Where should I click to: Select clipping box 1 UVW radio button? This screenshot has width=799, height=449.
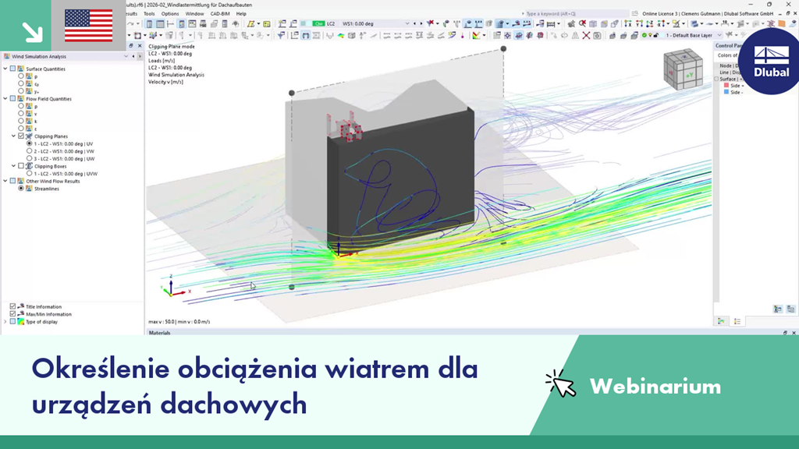(x=29, y=174)
